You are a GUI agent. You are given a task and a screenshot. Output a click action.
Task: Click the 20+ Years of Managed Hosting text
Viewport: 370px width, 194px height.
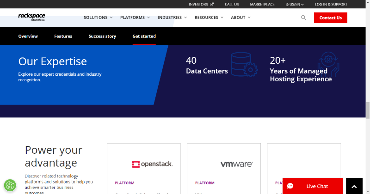click(301, 69)
